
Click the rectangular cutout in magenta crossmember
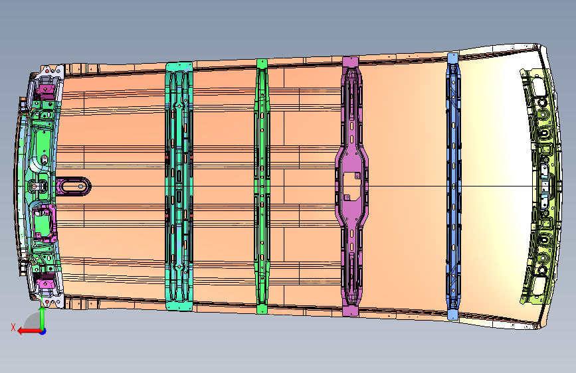tap(351, 186)
